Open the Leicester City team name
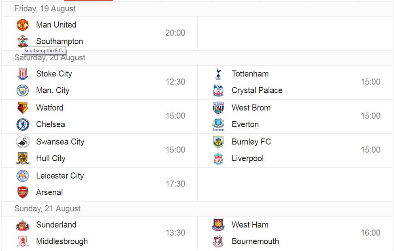This screenshot has width=394, height=251. (x=60, y=176)
